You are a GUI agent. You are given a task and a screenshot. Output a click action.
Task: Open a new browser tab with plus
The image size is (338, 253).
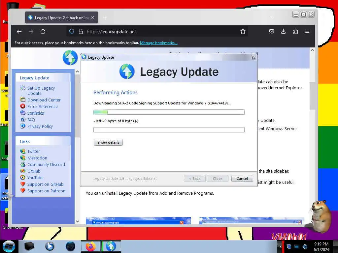coord(105,18)
